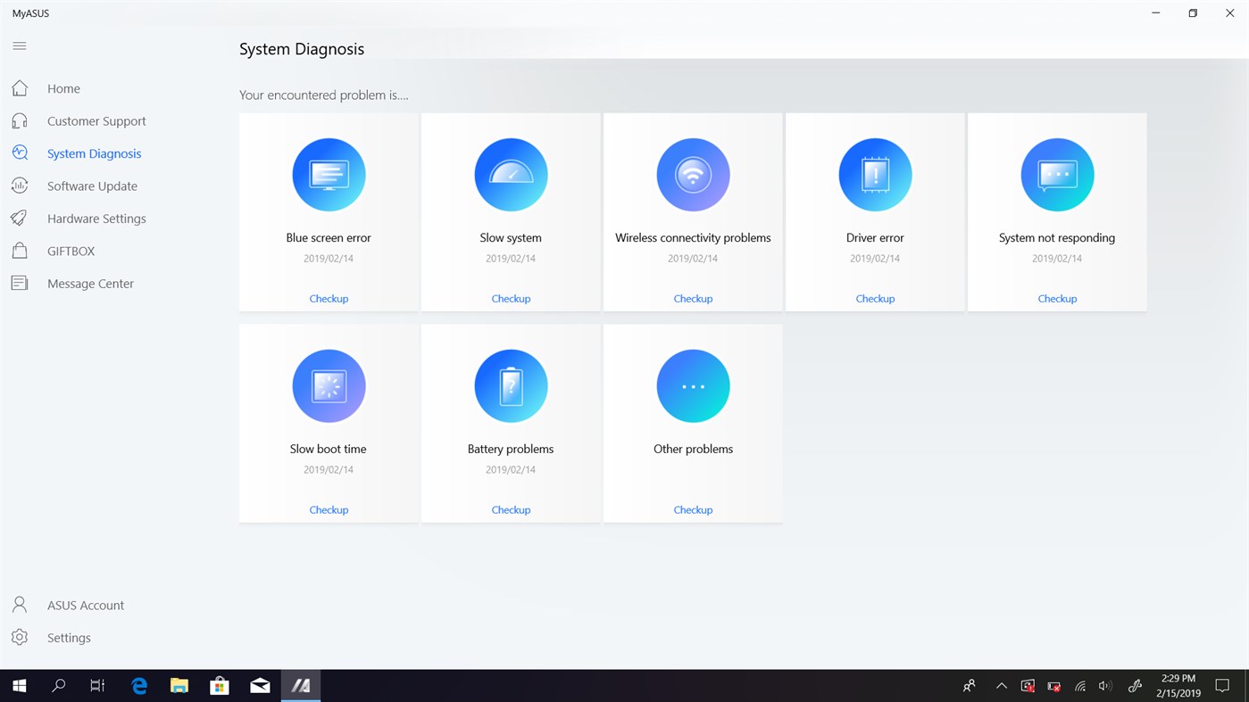
Task: Click the Settings gear icon
Action: click(x=20, y=638)
